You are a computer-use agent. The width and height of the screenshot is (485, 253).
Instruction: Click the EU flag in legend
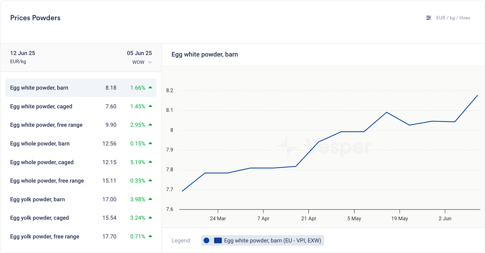(218, 241)
